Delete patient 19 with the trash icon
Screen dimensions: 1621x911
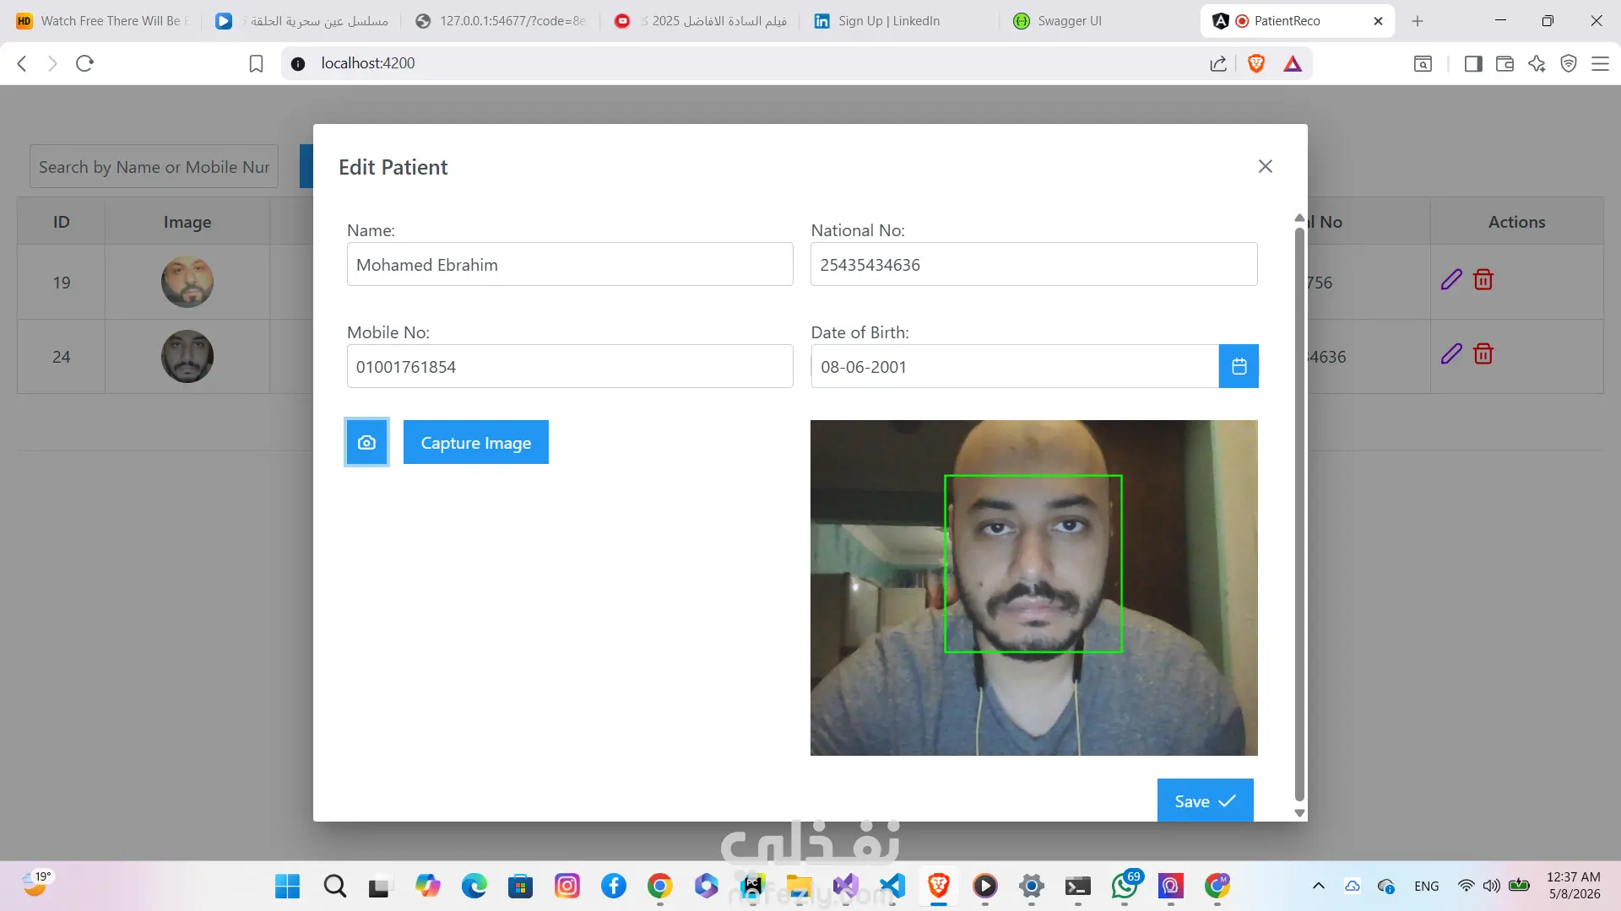(x=1483, y=280)
